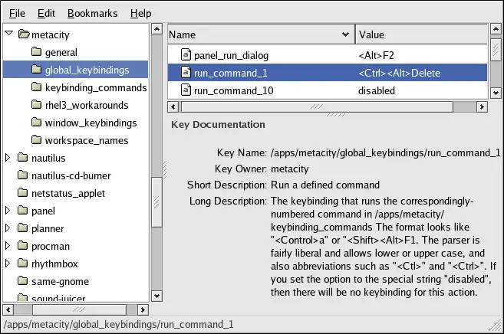The image size is (504, 334).
Task: Open the Help menu
Action: click(x=140, y=13)
